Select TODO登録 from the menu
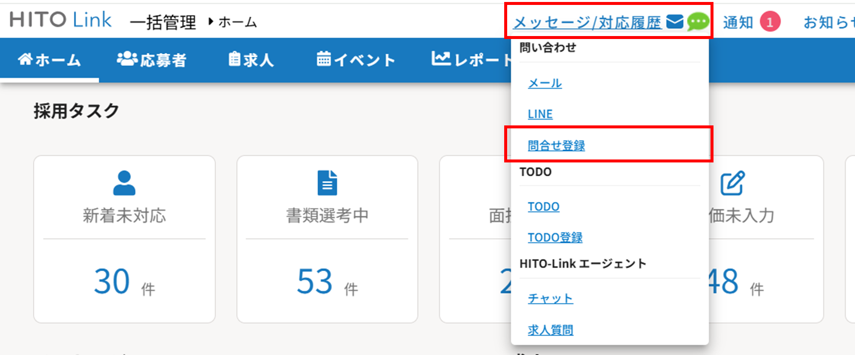Image resolution: width=855 pixels, height=355 pixels. click(555, 237)
